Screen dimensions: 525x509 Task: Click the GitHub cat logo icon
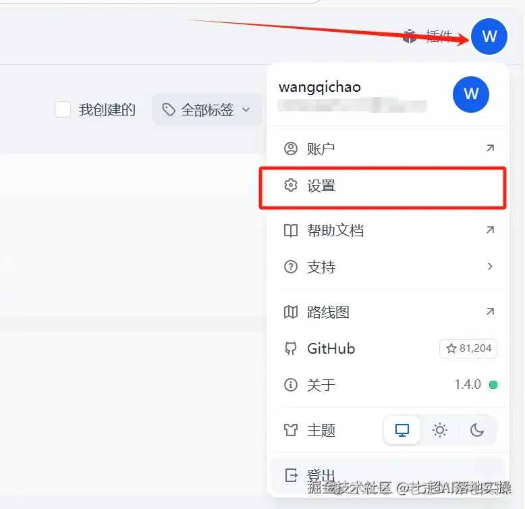click(x=291, y=348)
